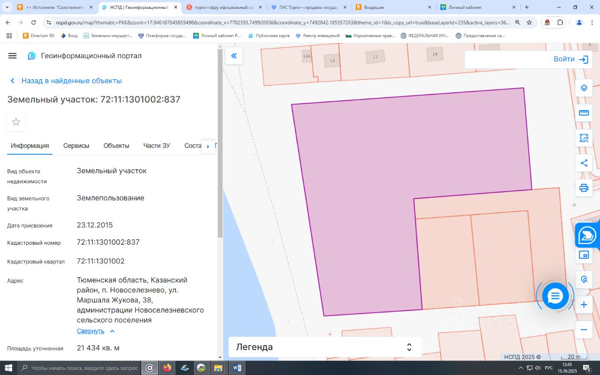Switch to the Личный кабинет browser tab
The width and height of the screenshot is (600, 375).
pos(478,7)
